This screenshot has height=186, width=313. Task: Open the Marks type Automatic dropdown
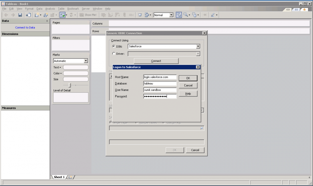pyautogui.click(x=86, y=61)
